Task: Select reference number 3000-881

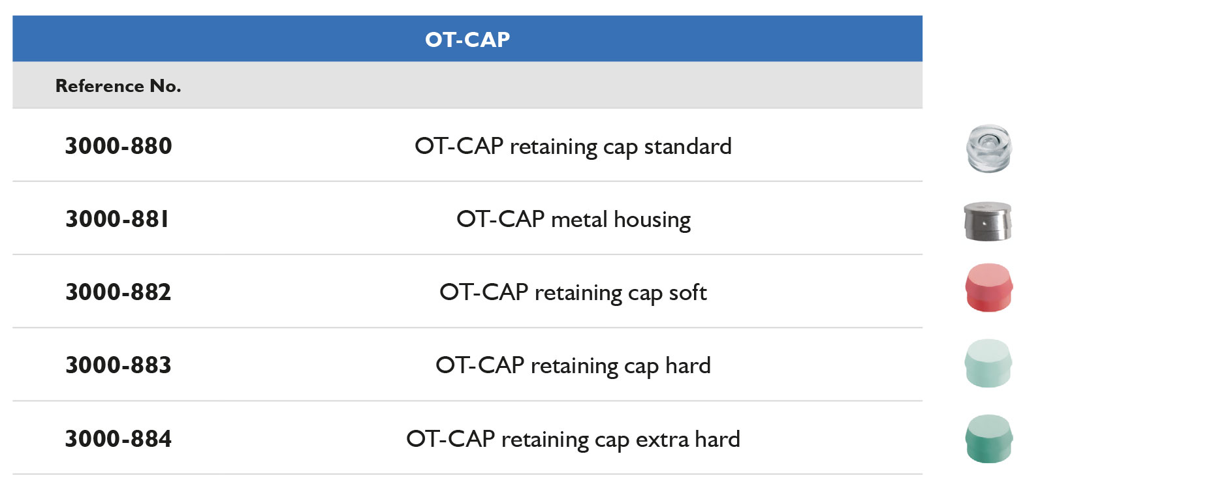Action: click(117, 219)
